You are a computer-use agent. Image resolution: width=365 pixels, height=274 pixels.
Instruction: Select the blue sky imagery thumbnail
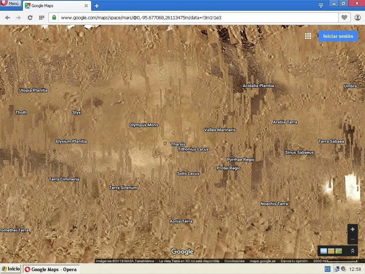coord(324,251)
